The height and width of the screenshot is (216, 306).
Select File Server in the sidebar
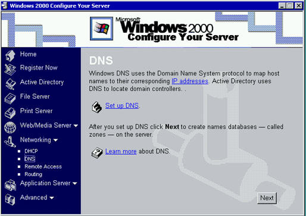tap(35, 96)
